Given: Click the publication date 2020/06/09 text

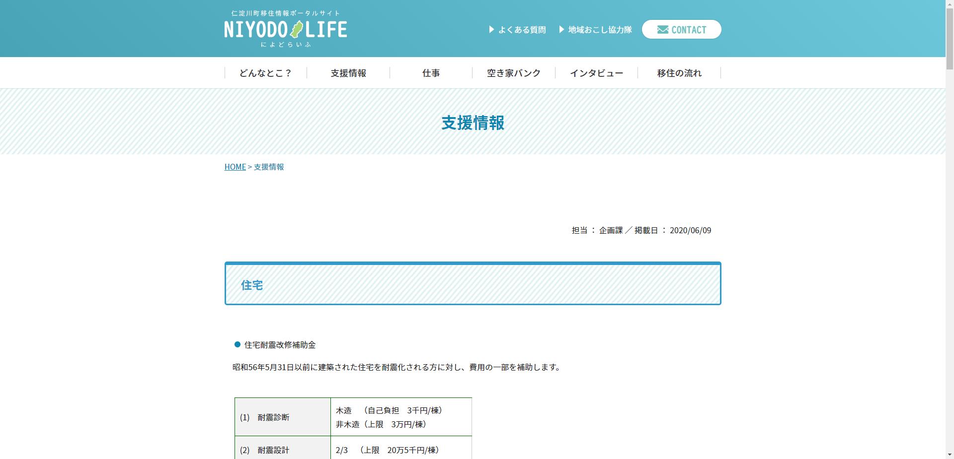Looking at the screenshot, I should pyautogui.click(x=690, y=230).
